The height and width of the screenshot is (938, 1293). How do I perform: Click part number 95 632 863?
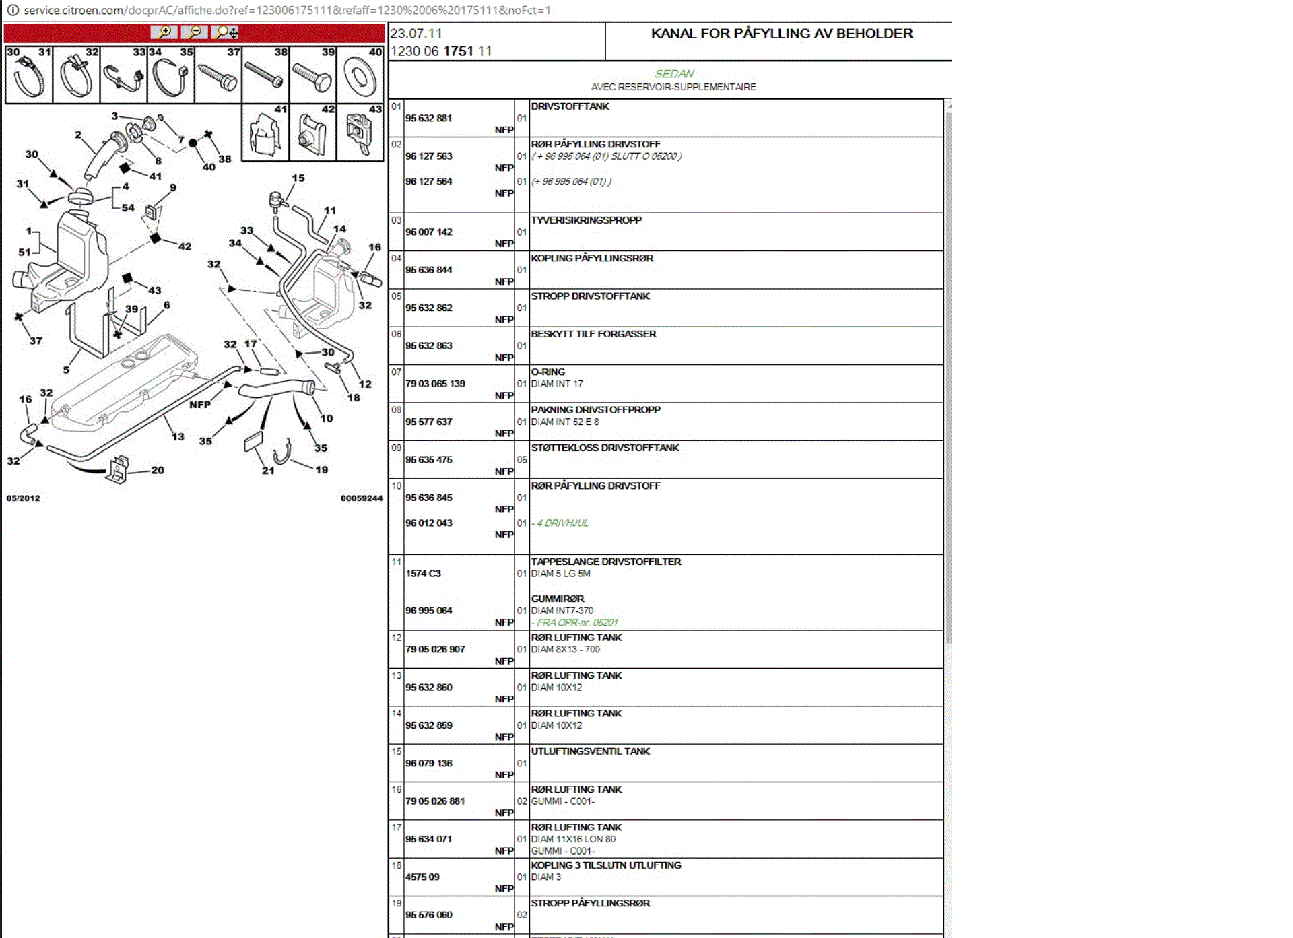(x=428, y=345)
